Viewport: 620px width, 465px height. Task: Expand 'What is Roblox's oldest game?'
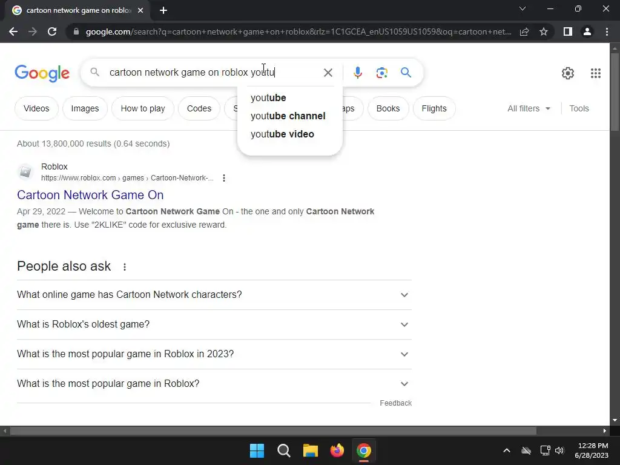coord(214,325)
